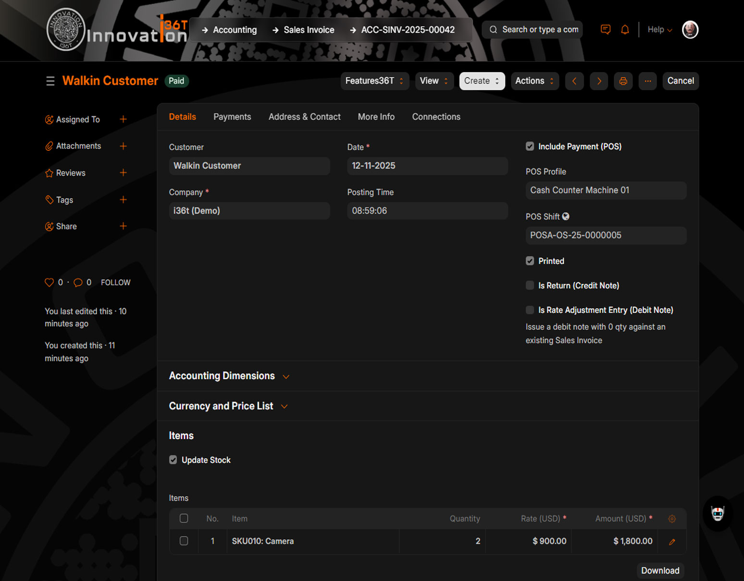Click the print invoice icon

[x=623, y=81]
